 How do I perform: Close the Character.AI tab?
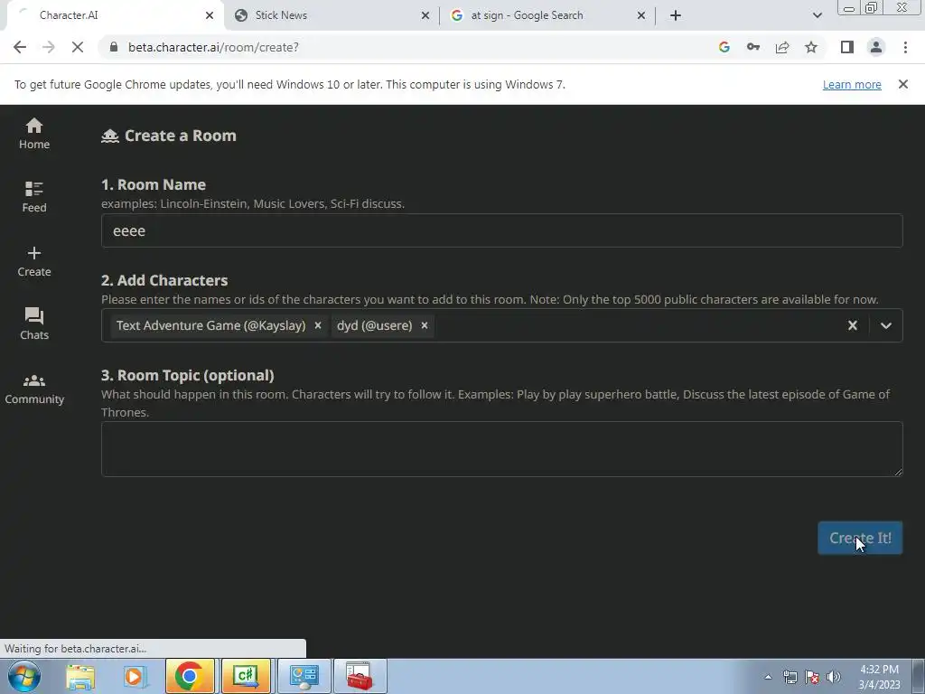pyautogui.click(x=210, y=15)
